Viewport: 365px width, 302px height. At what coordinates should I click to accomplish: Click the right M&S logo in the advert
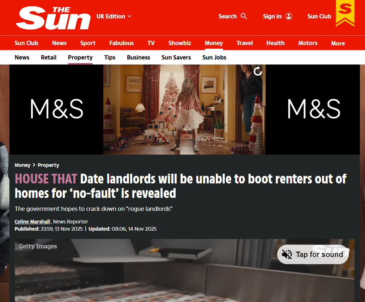click(x=314, y=108)
